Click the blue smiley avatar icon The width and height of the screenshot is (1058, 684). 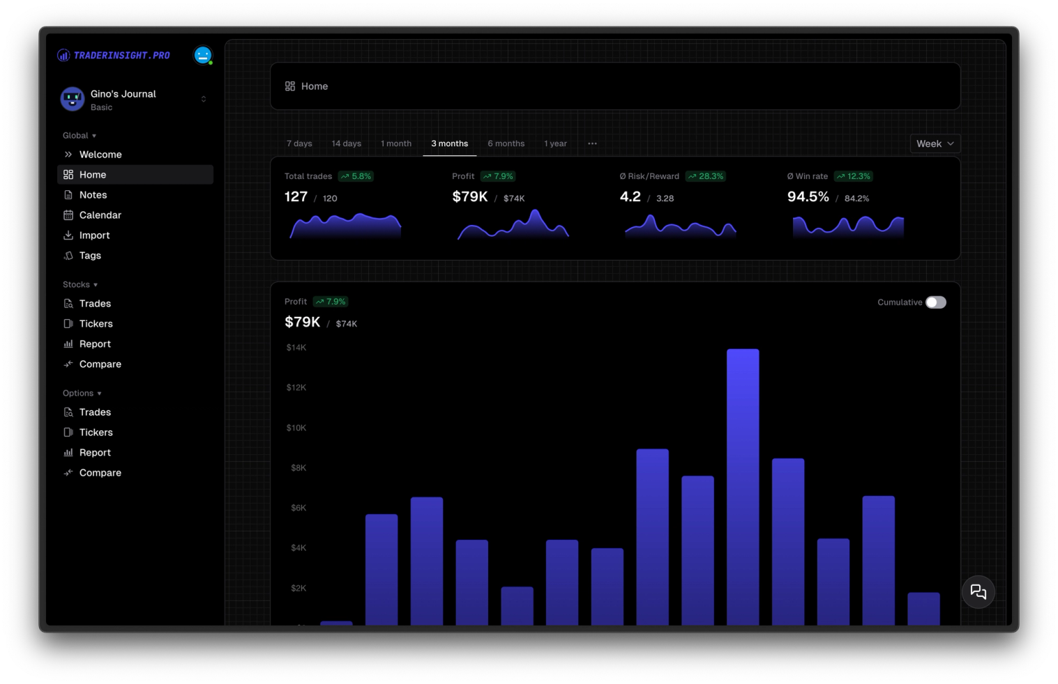pyautogui.click(x=203, y=55)
